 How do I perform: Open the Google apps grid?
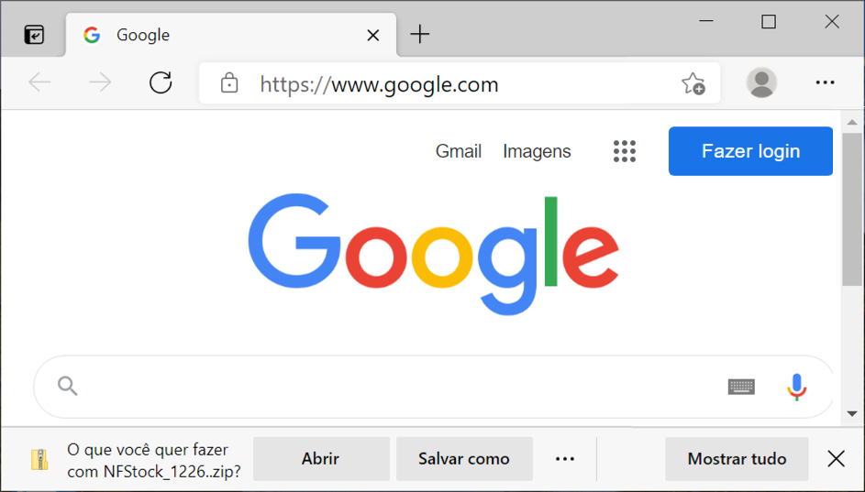pyautogui.click(x=625, y=151)
